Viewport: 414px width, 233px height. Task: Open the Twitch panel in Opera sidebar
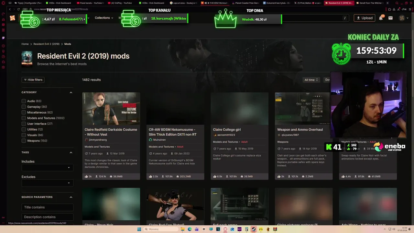[3, 38]
